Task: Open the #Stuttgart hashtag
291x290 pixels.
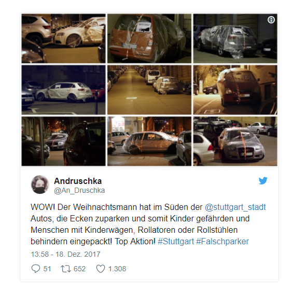Action: [x=176, y=242]
